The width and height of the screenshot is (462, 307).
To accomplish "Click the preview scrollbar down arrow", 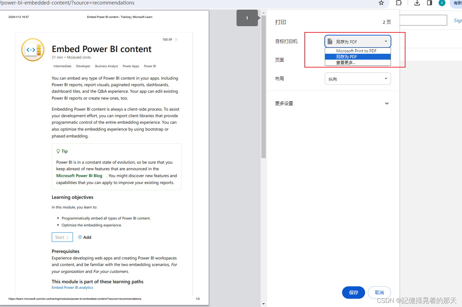I will [263, 304].
